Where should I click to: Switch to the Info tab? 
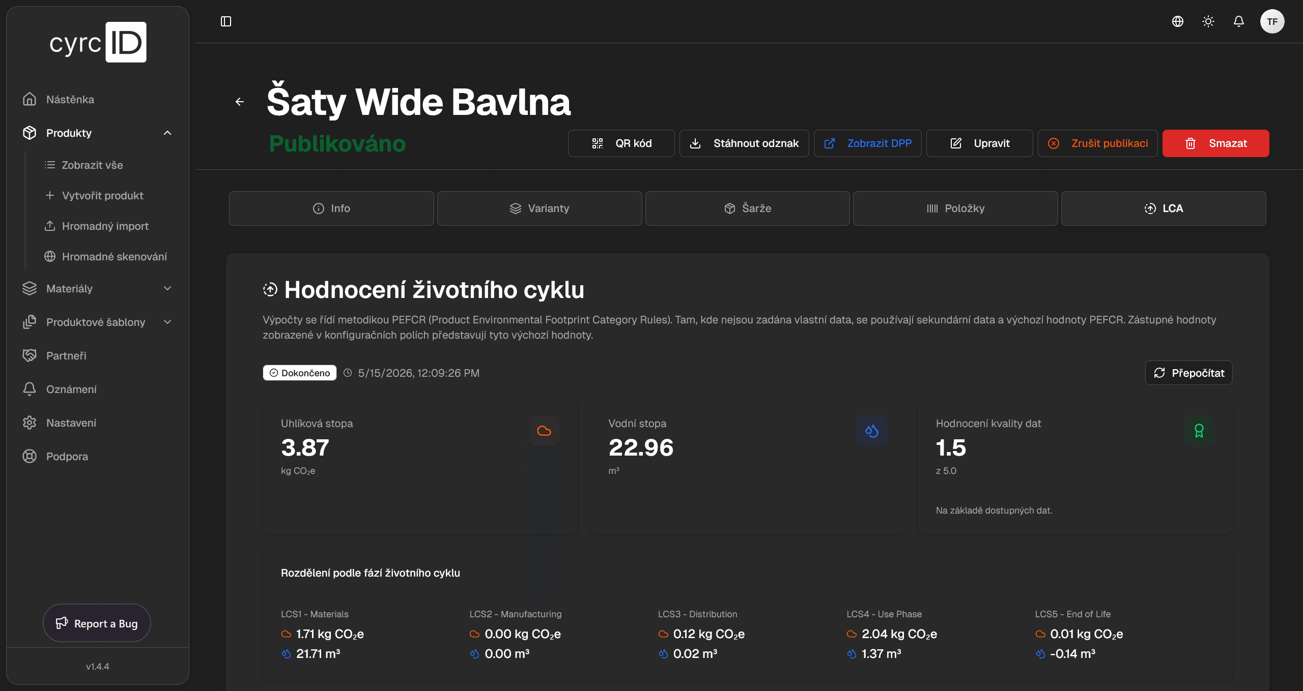click(x=331, y=208)
